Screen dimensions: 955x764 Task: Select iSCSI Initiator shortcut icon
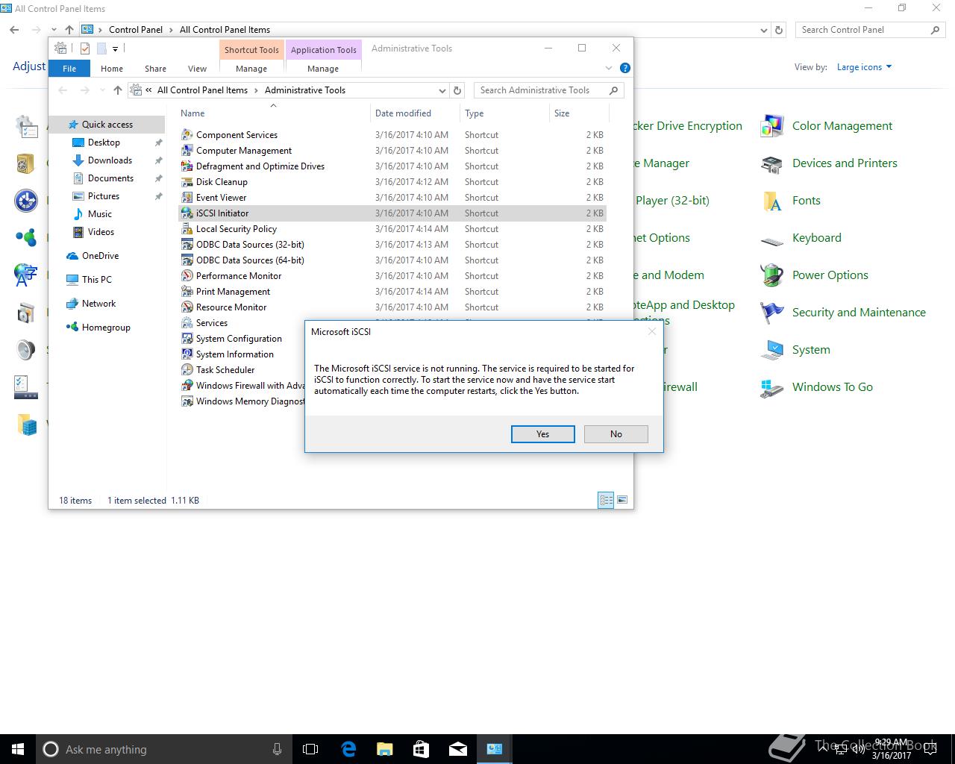(x=187, y=213)
